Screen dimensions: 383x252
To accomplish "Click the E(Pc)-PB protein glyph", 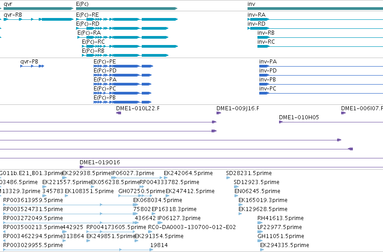I will (x=122, y=102).
